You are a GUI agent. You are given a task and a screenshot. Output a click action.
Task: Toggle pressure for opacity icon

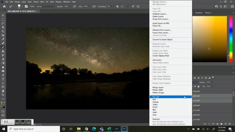pyautogui.click(x=74, y=7)
